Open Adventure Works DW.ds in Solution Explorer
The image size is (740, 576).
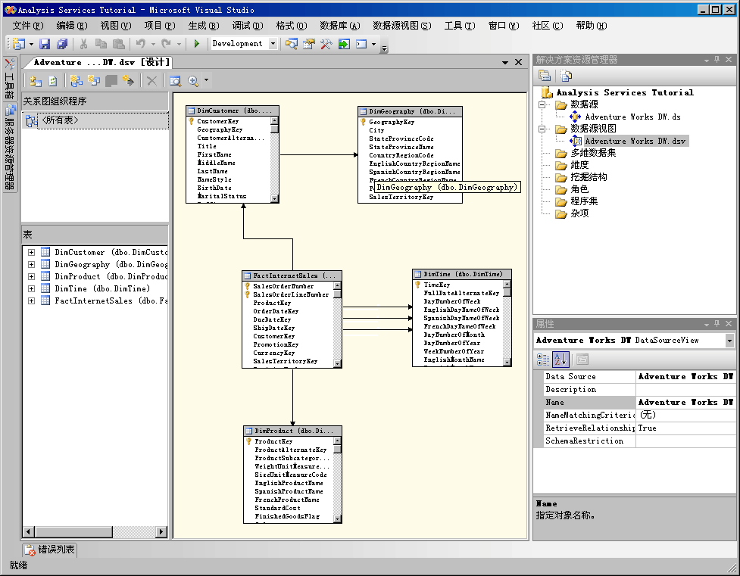[x=632, y=117]
